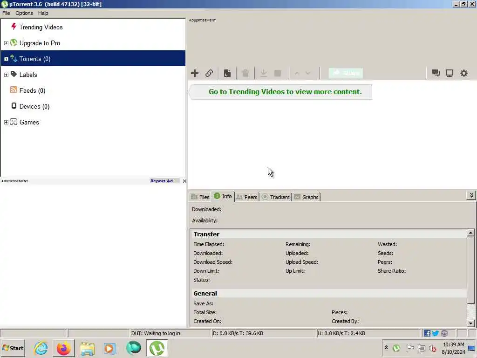Click globe icon in status bar

(x=444, y=333)
